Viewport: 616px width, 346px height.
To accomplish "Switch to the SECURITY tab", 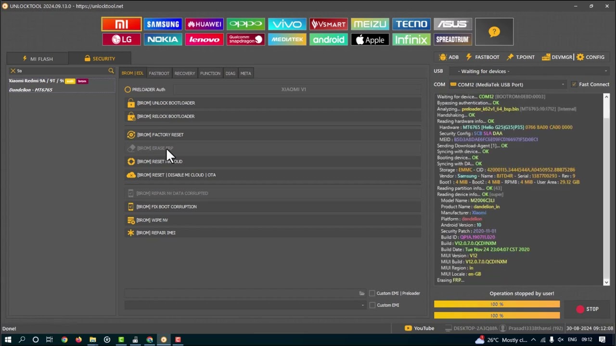I will tap(100, 59).
